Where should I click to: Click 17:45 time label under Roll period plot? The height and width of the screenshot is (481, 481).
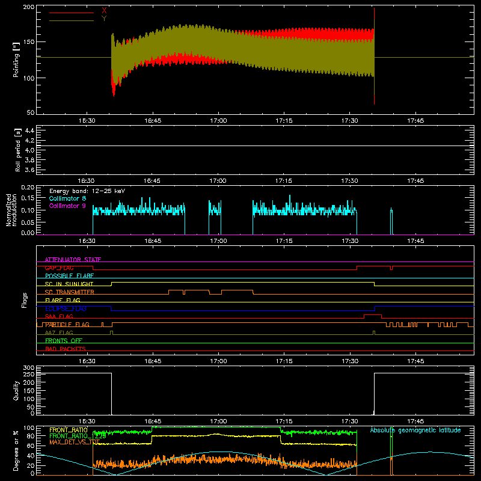point(415,181)
